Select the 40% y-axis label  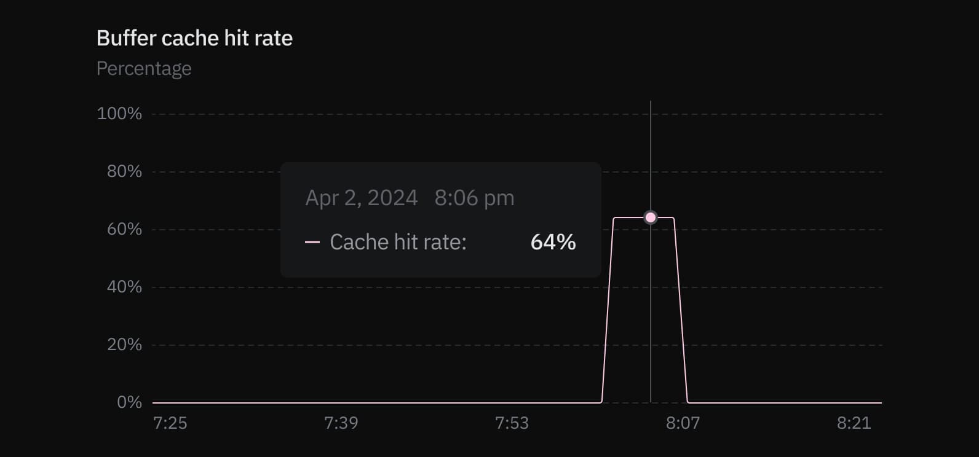point(124,287)
